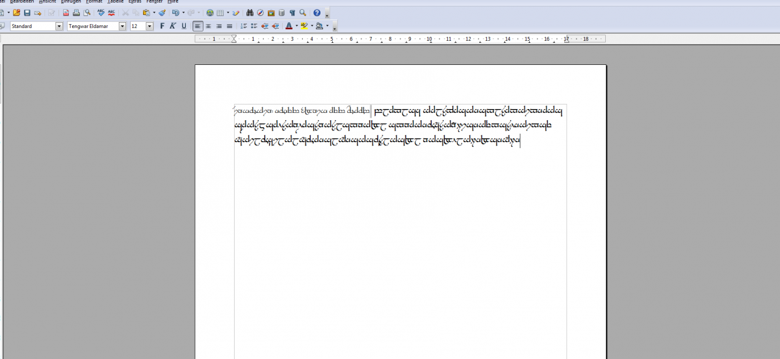Open data sources database icon

281,12
